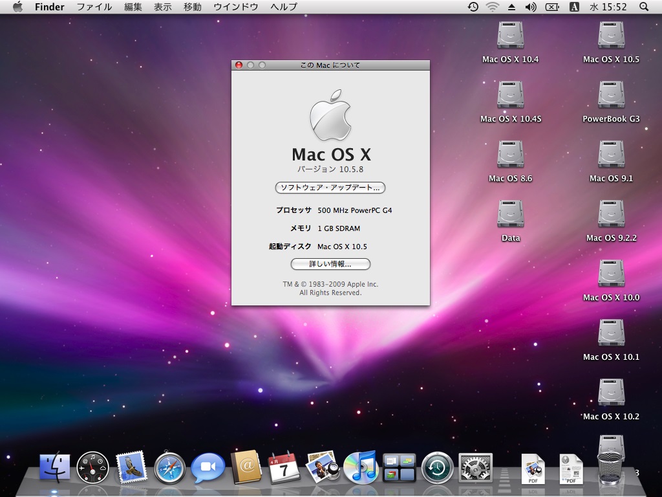Open the 移動 menu
The image size is (662, 497).
193,6
